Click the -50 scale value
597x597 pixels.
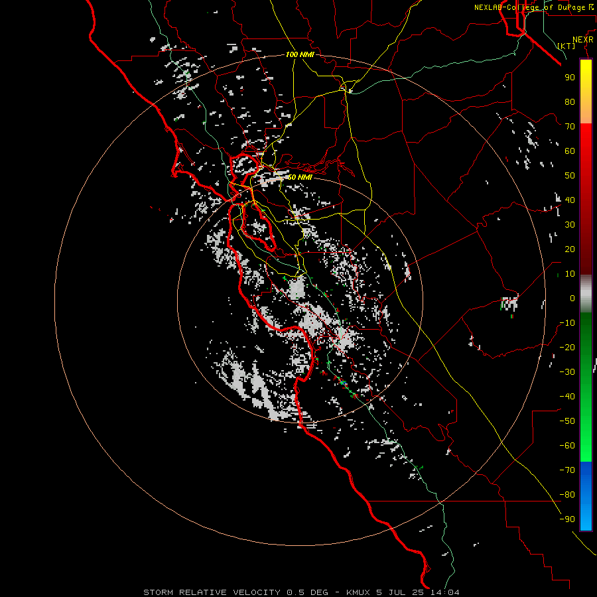[567, 421]
